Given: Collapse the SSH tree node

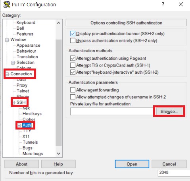Looking at the screenshot, I should pos(13,102).
